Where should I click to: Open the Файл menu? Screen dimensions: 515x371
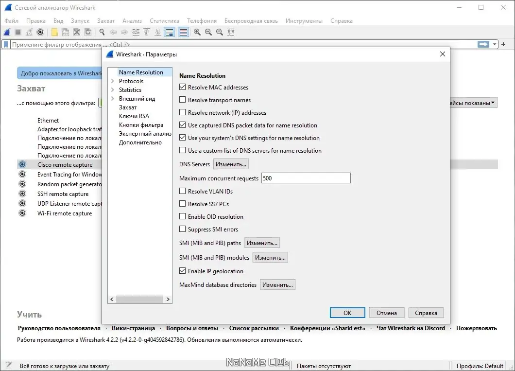12,21
